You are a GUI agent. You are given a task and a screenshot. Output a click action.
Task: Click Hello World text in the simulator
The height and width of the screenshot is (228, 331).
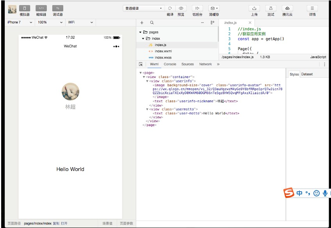click(x=70, y=169)
